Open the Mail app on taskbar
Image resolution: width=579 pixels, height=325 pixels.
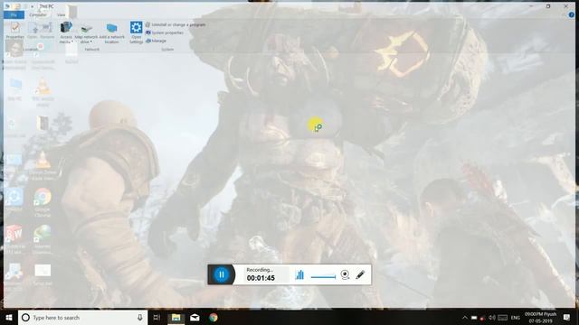(195, 317)
